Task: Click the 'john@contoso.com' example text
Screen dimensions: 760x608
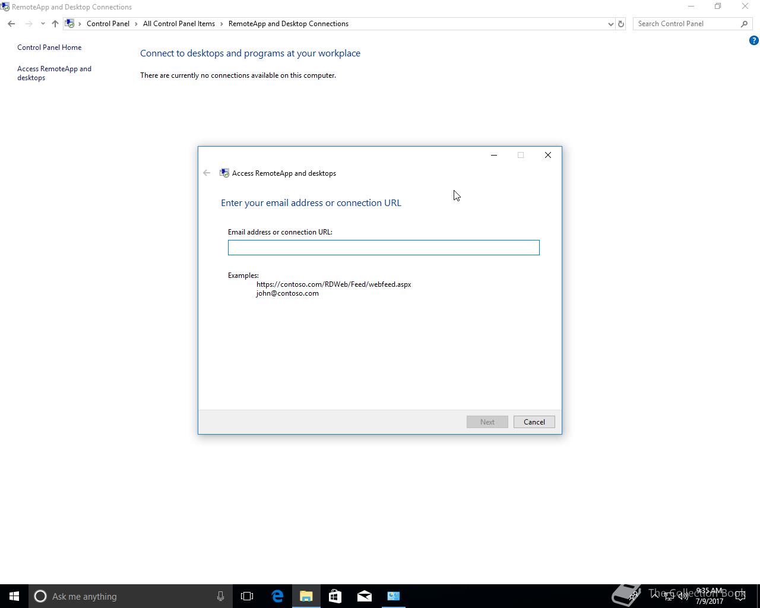Action: tap(287, 293)
